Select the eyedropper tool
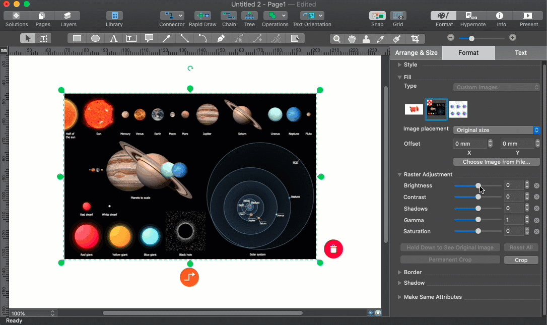 [381, 39]
